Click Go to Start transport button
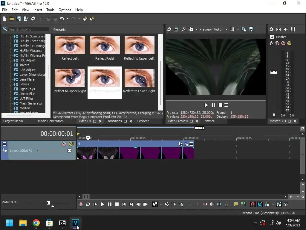This screenshot has height=230, width=306. (124, 204)
